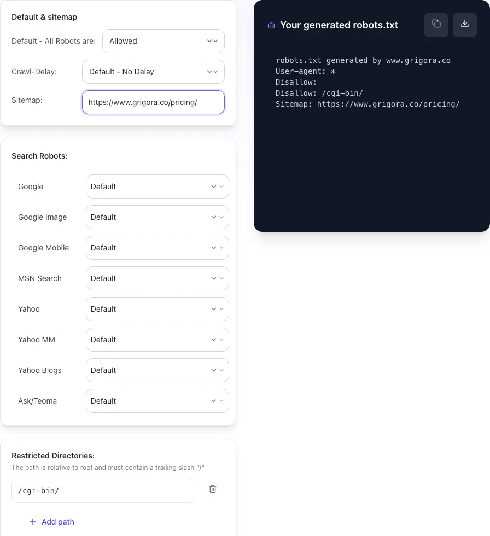Open the Ask/Teoma dropdown
The width and height of the screenshot is (490, 536).
click(157, 401)
